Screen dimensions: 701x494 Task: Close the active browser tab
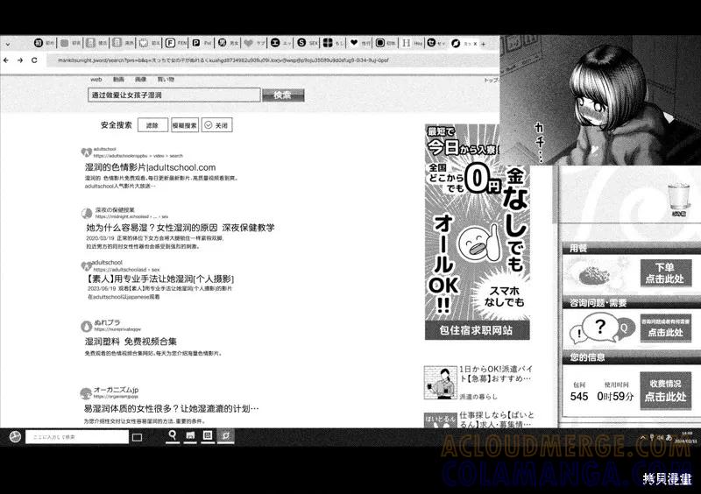pos(475,44)
